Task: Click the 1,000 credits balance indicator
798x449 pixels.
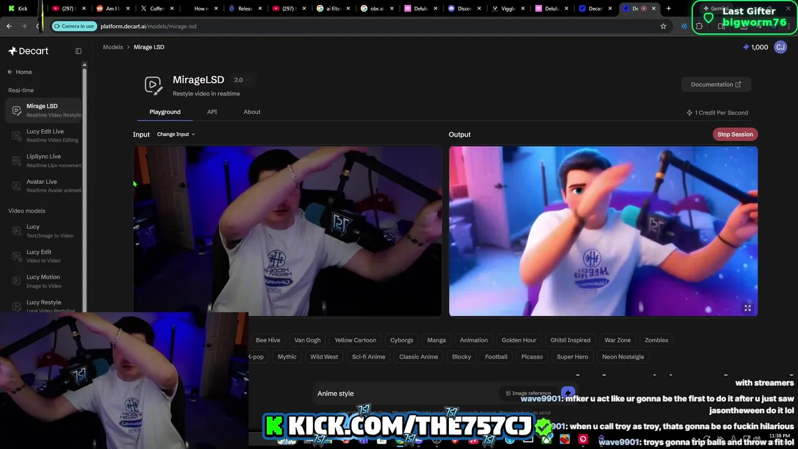Action: [756, 47]
